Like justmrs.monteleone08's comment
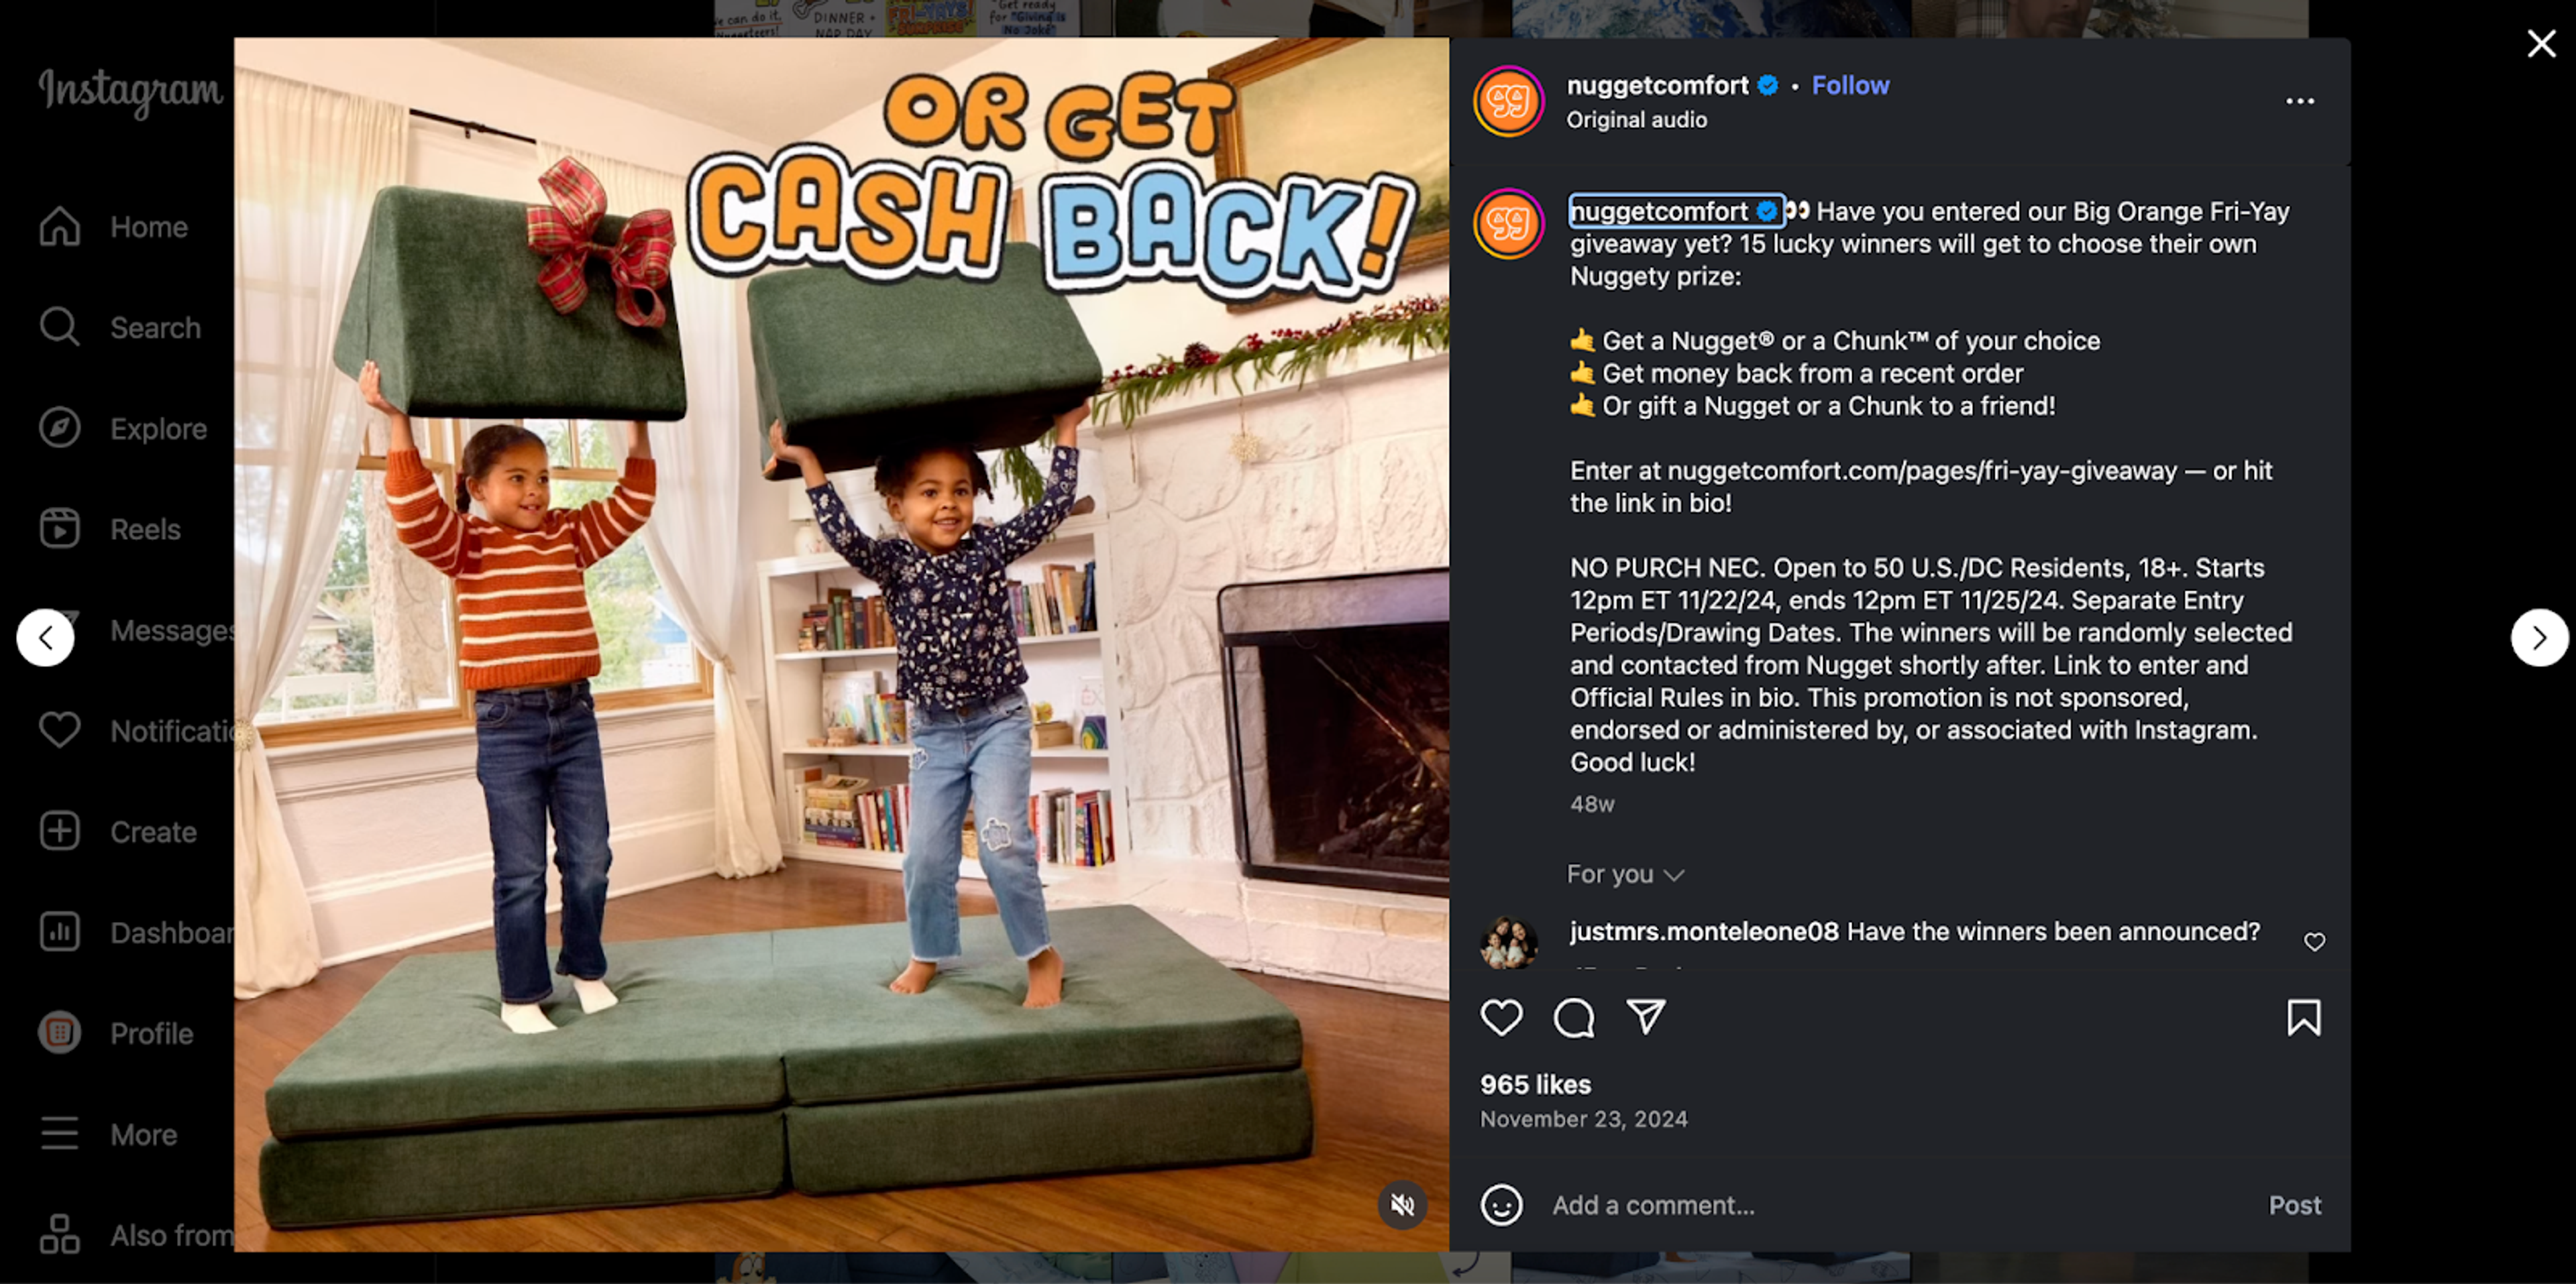Image resolution: width=2576 pixels, height=1284 pixels. (x=2314, y=941)
